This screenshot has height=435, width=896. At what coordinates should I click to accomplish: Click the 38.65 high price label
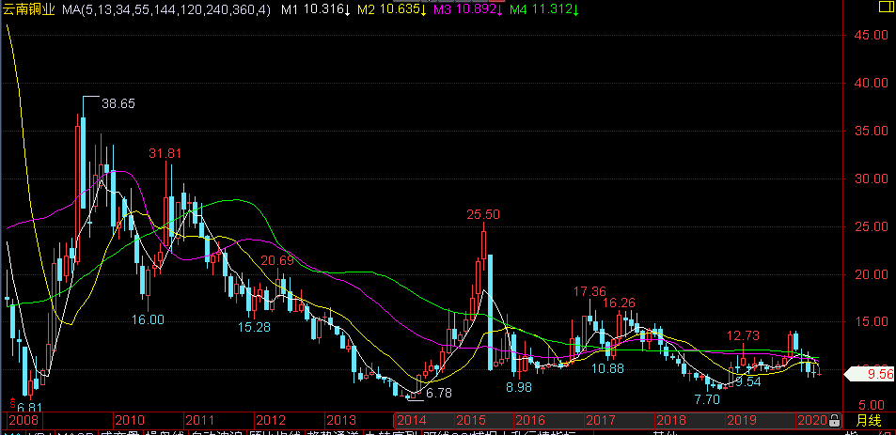[118, 104]
